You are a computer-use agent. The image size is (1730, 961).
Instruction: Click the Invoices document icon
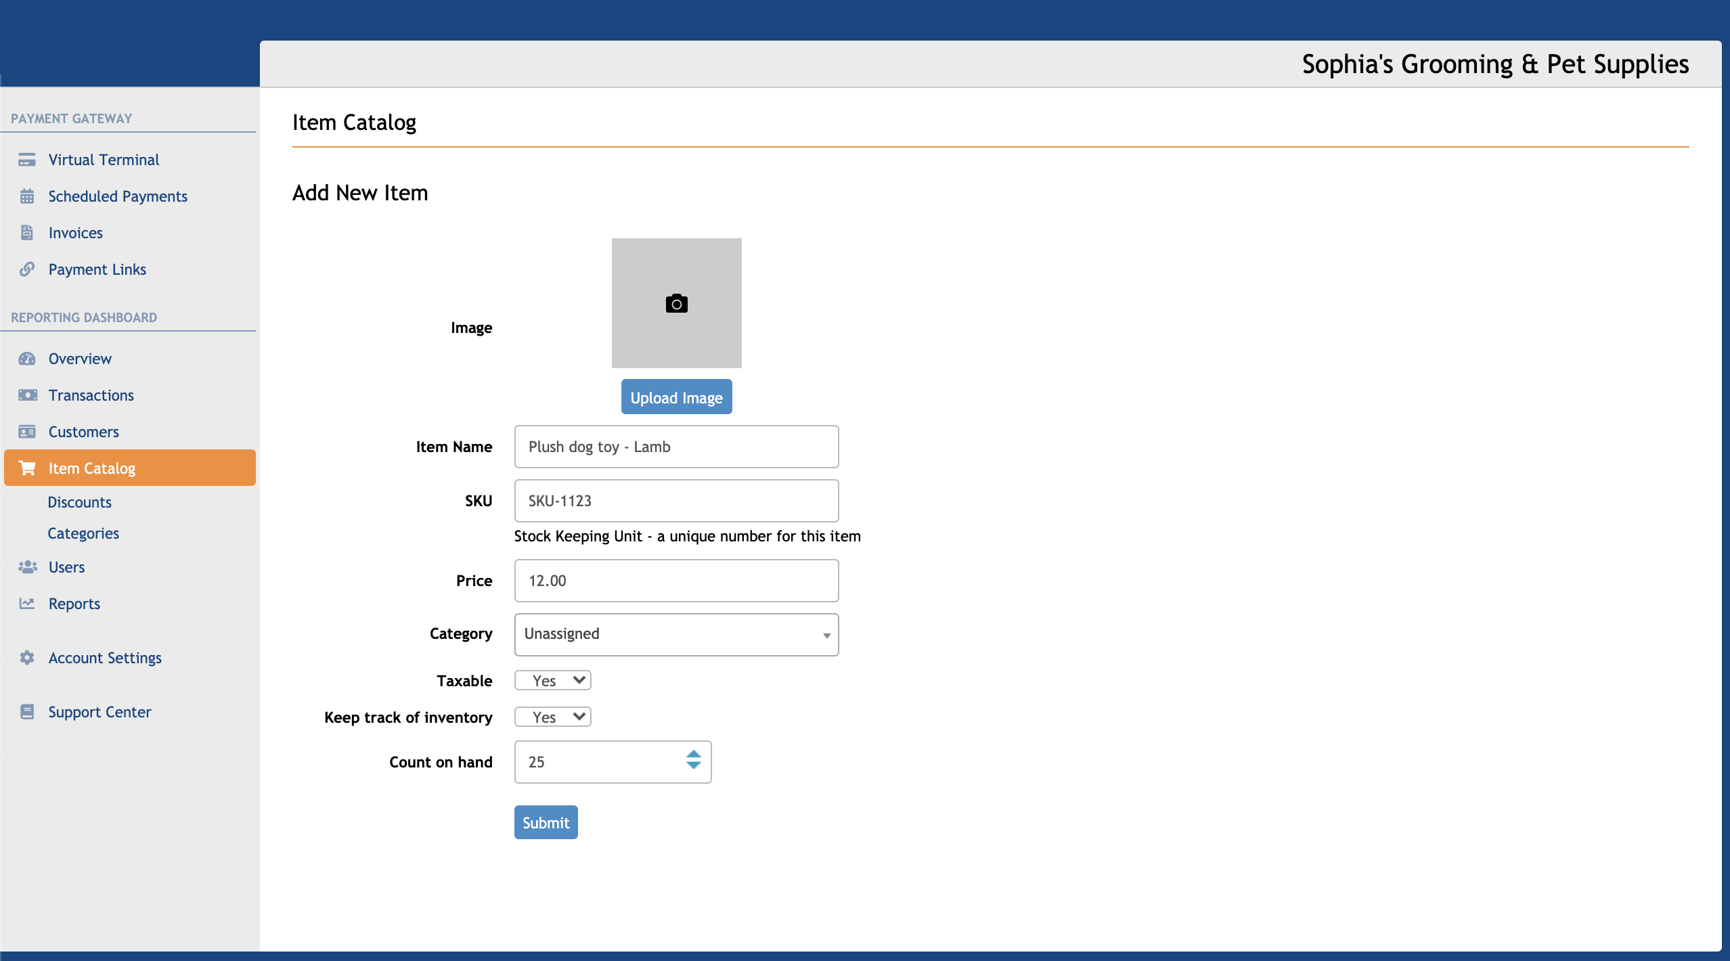pyautogui.click(x=26, y=232)
